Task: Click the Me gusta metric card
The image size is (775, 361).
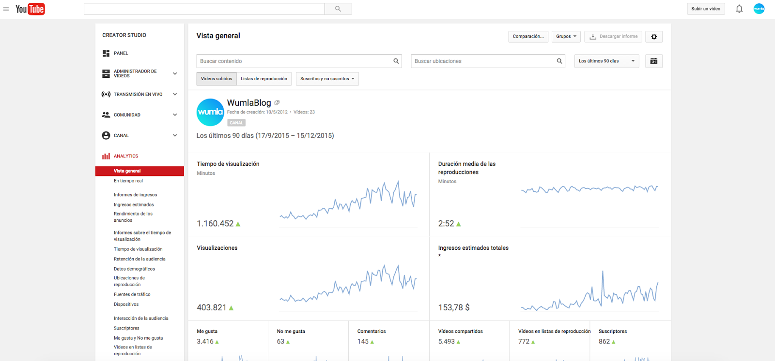Action: [x=228, y=341]
